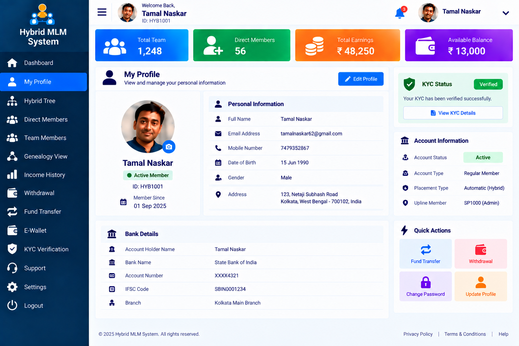Click the Active Member status badge

click(148, 175)
